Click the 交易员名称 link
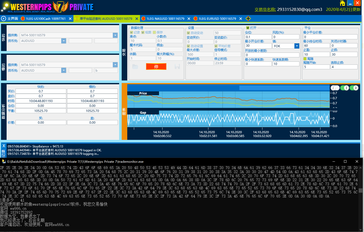 265,9
